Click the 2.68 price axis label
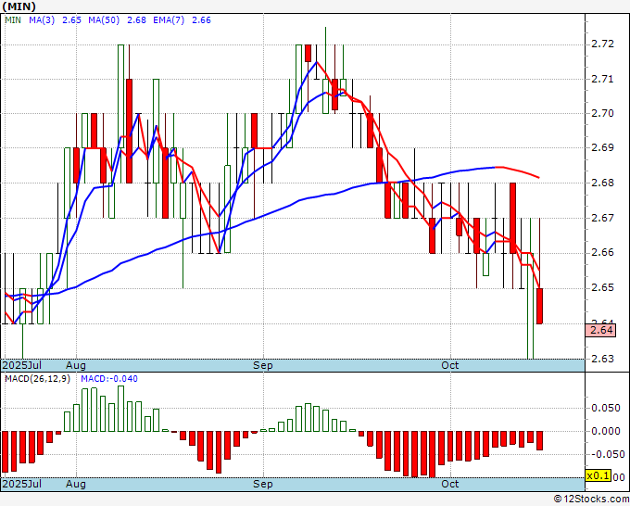Image resolution: width=630 pixels, height=506 pixels. coord(603,183)
